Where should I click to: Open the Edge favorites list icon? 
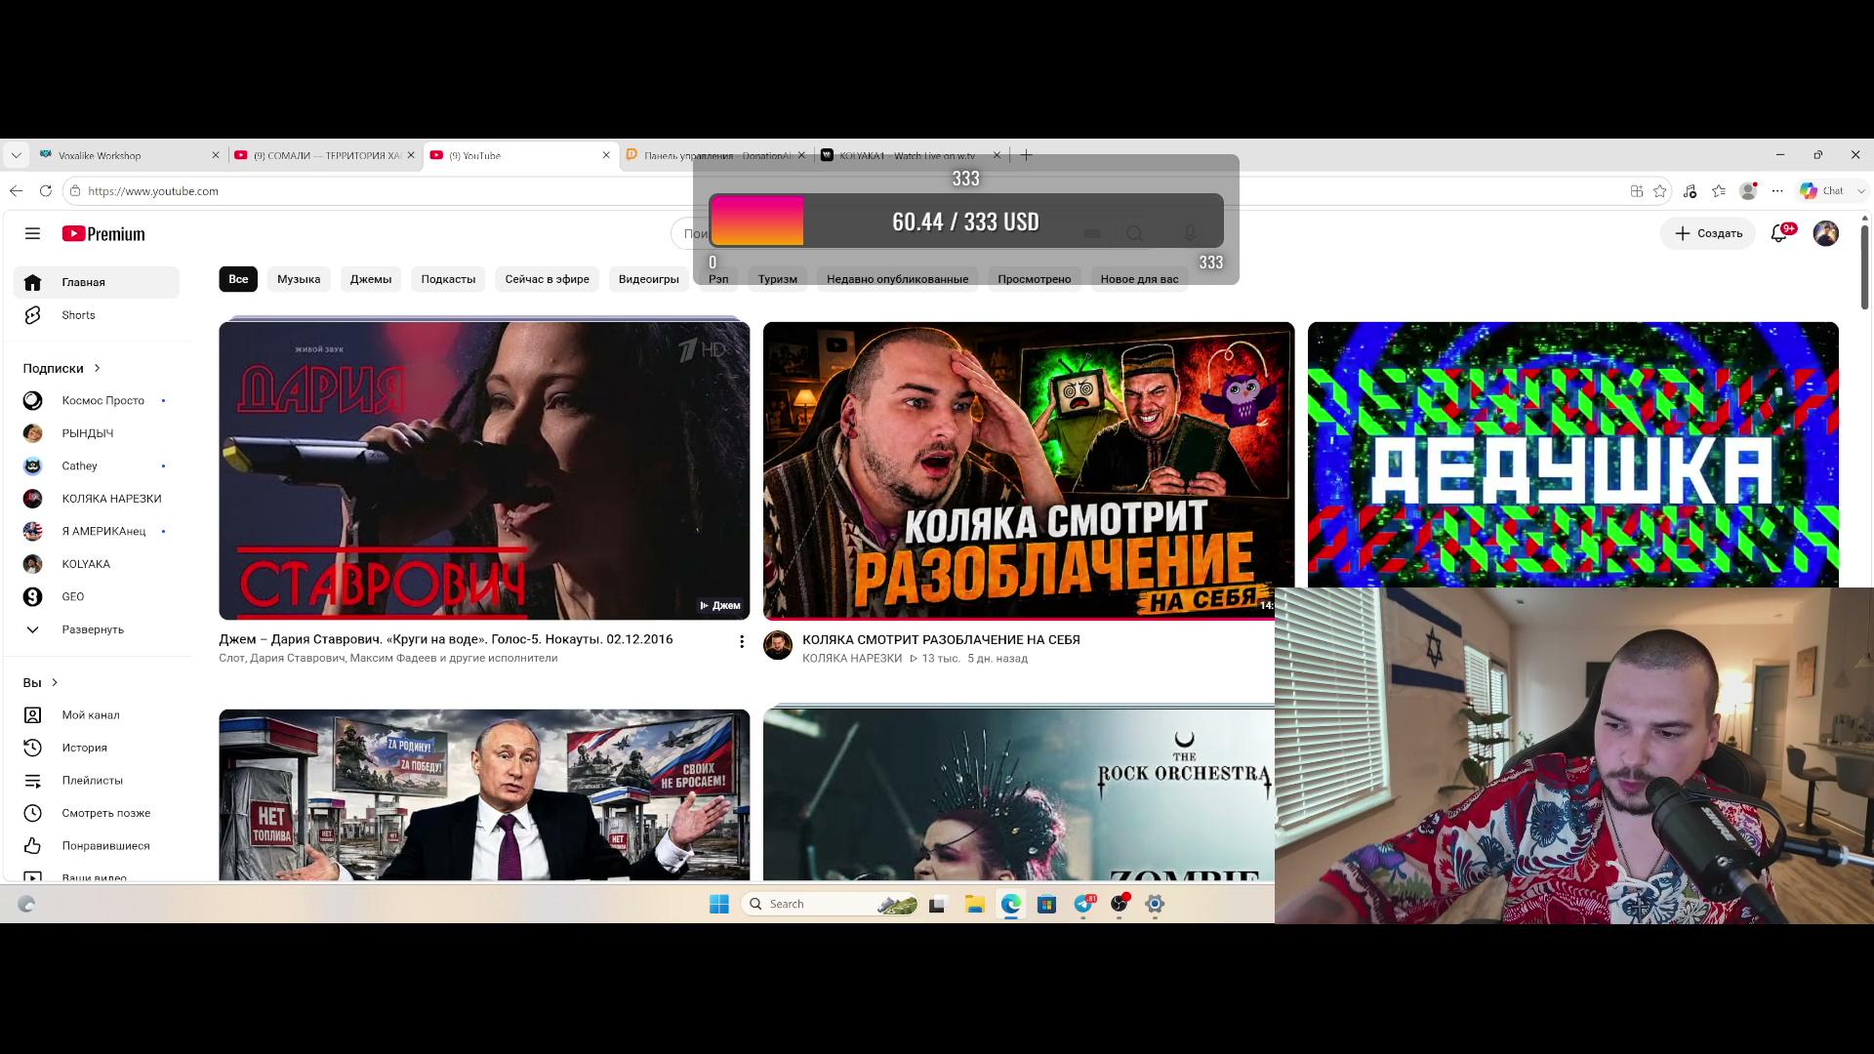1719,191
